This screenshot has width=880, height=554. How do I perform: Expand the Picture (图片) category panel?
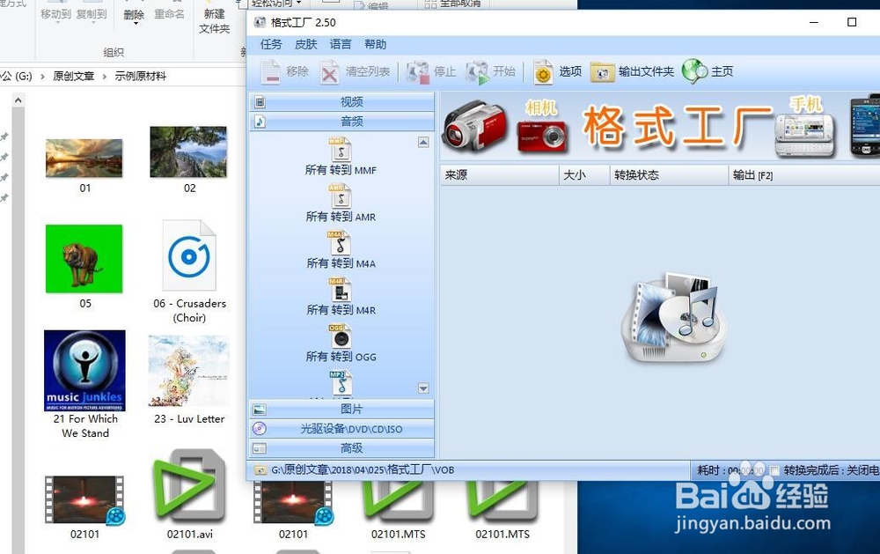tap(341, 409)
